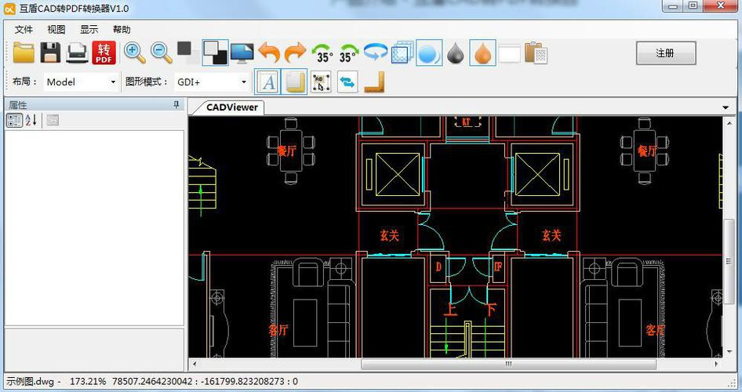Click the 173.21% zoom value
The height and width of the screenshot is (392, 742).
tap(88, 381)
